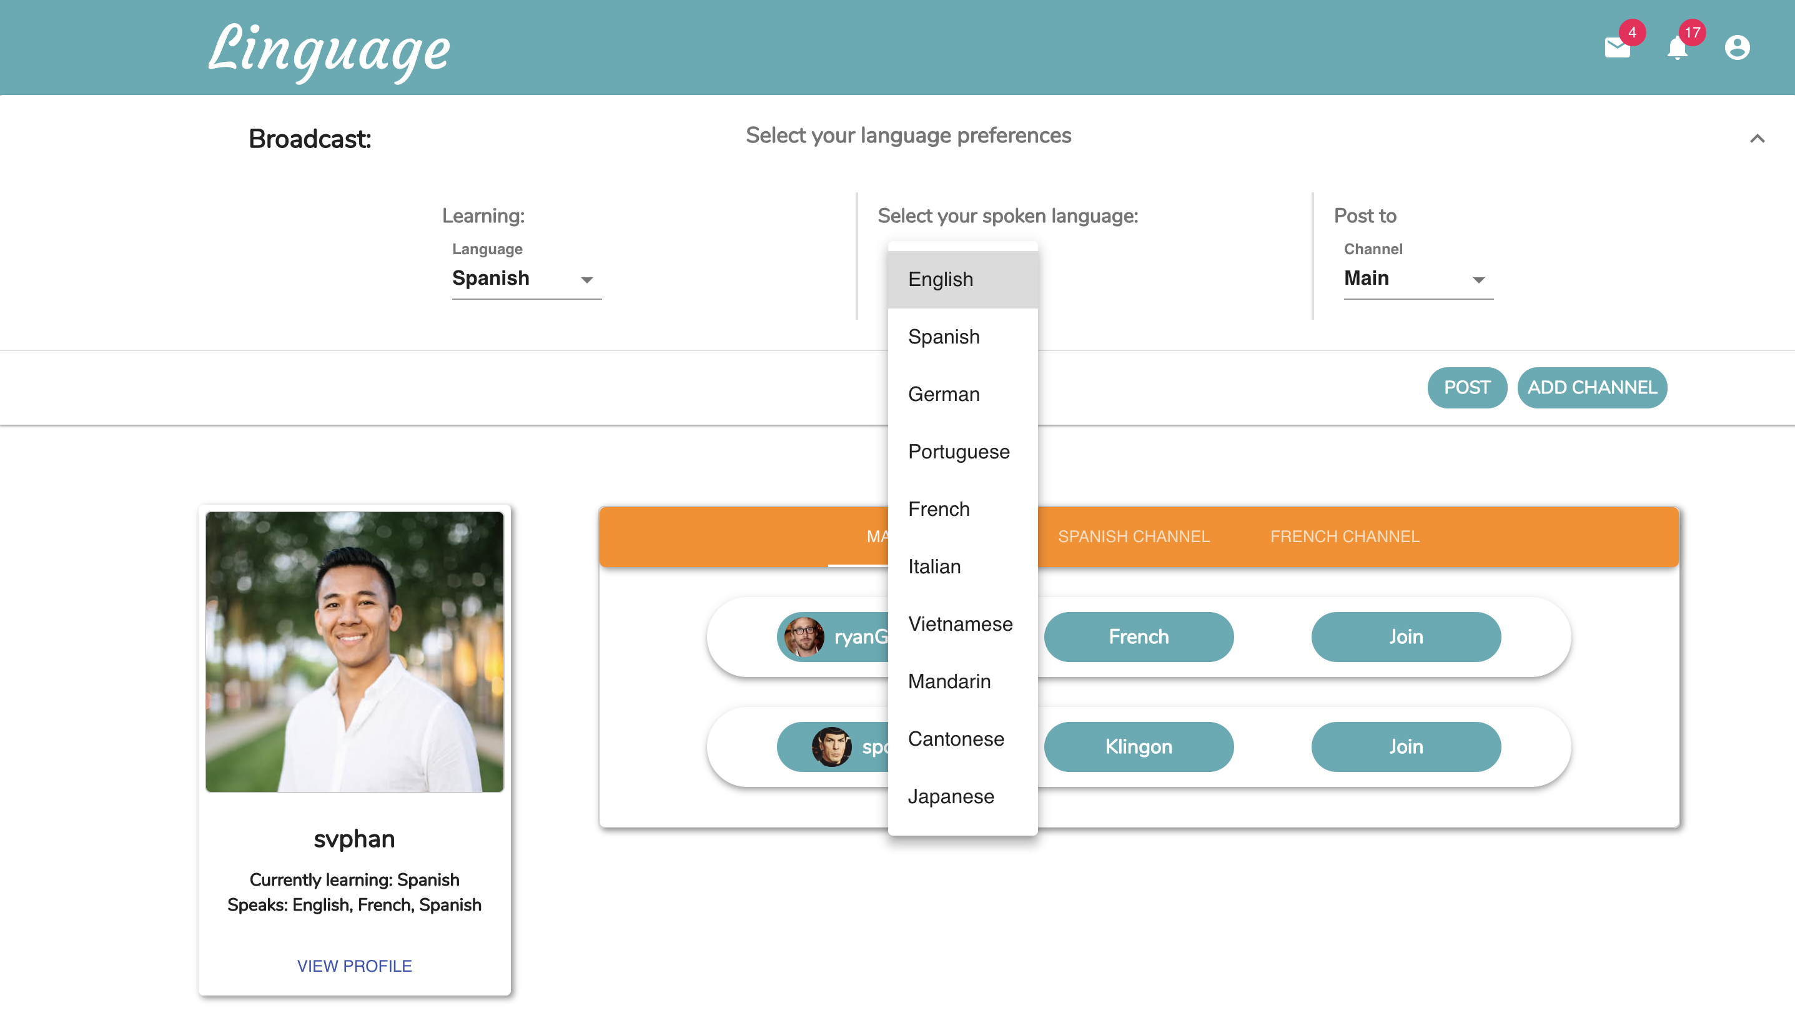Open svphan's profile via VIEW PROFILE
This screenshot has height=1023, width=1795.
(x=354, y=966)
